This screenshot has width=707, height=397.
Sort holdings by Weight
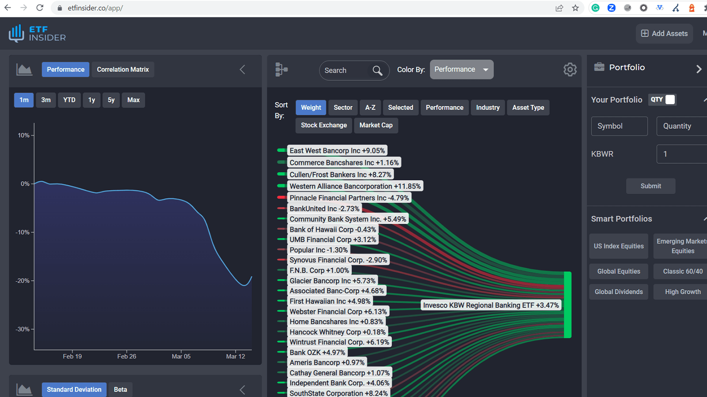(311, 108)
